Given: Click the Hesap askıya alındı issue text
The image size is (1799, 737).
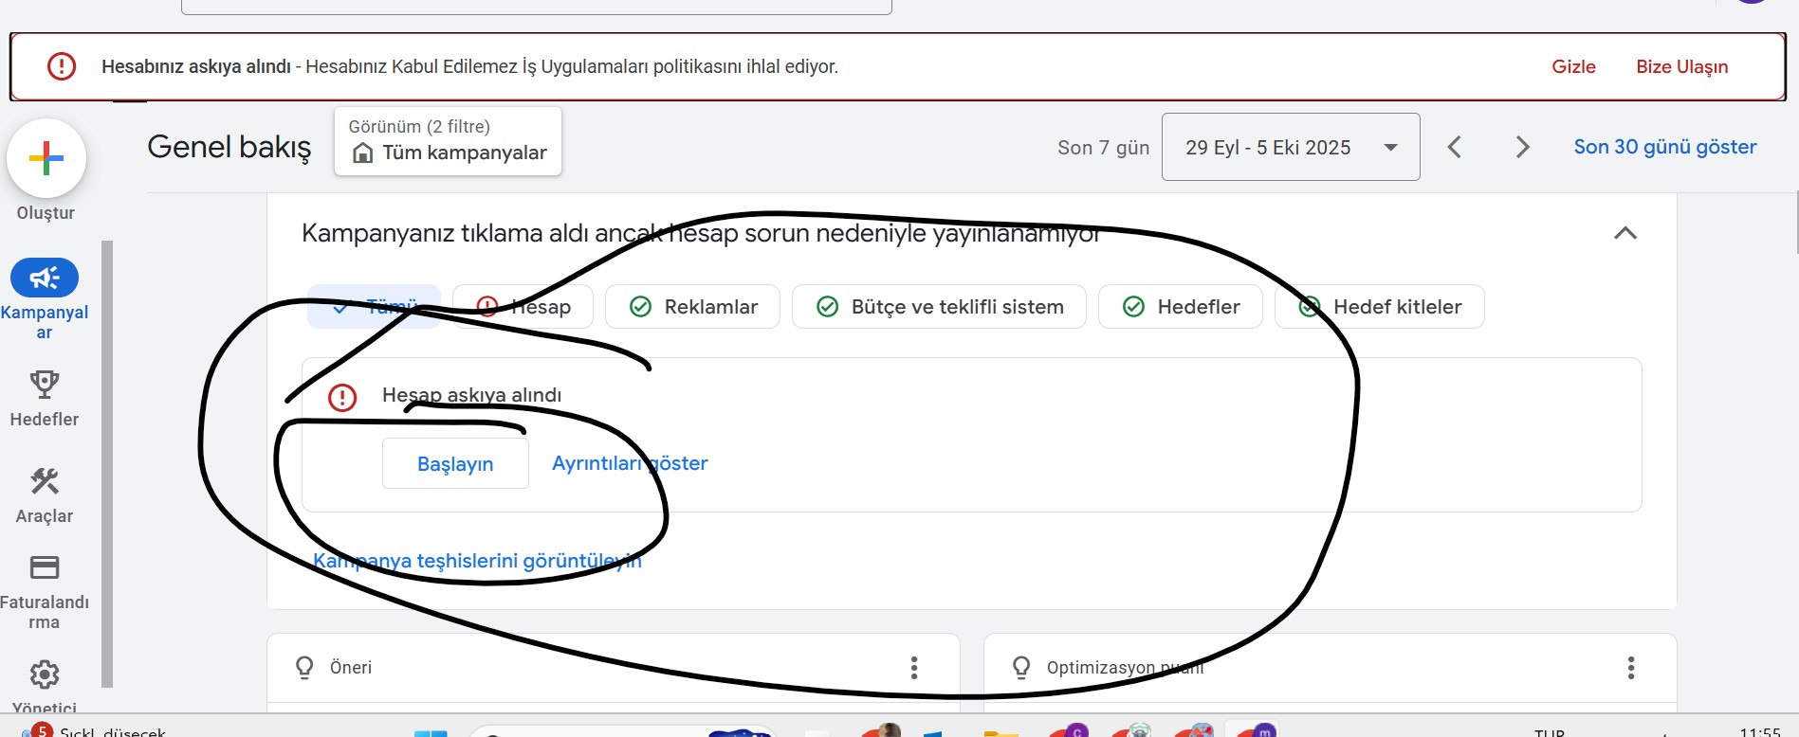Looking at the screenshot, I should (x=471, y=395).
